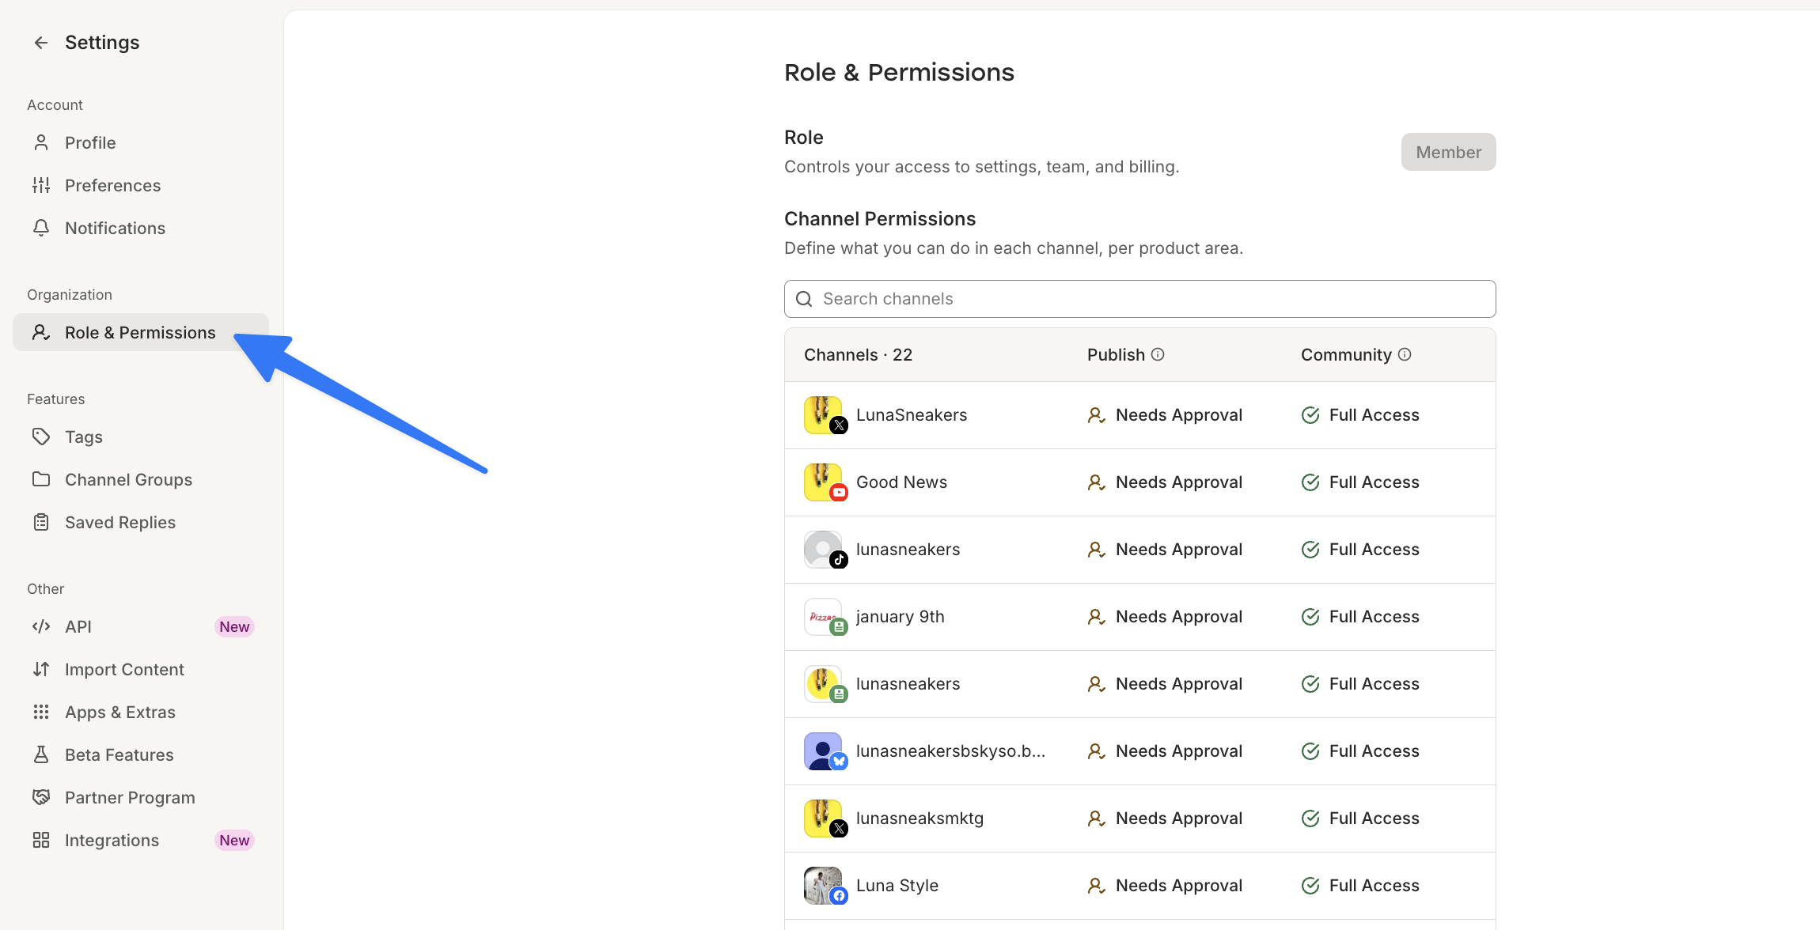The width and height of the screenshot is (1820, 930).
Task: Click the Channel Groups folder icon
Action: pyautogui.click(x=41, y=480)
